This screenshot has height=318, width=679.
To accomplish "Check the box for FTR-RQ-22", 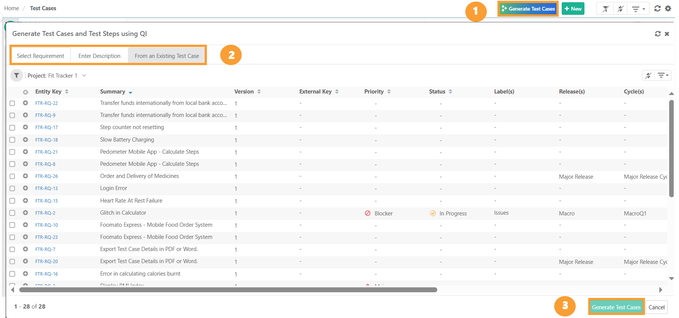I will [x=12, y=103].
